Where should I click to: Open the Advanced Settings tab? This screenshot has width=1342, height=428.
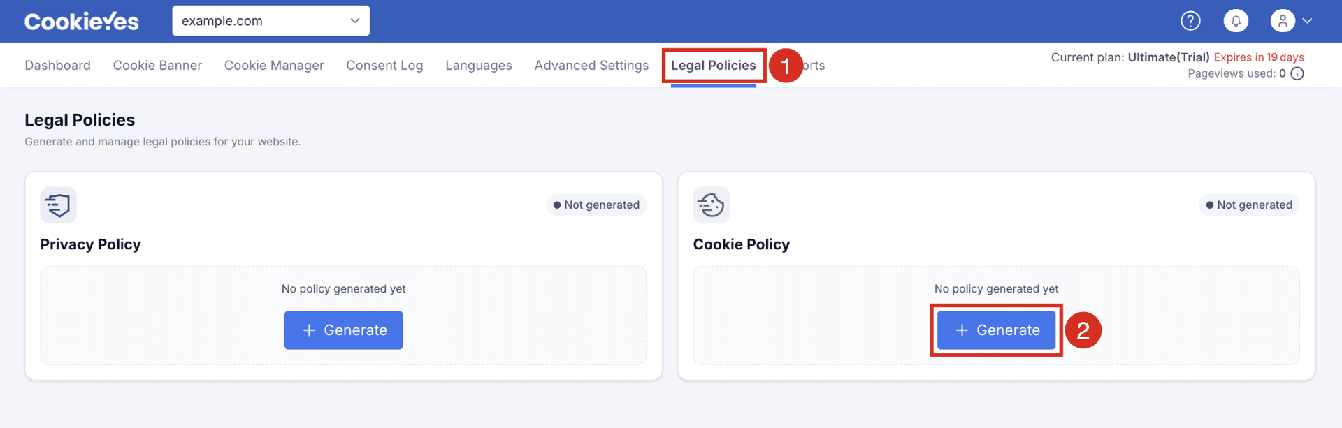[x=591, y=65]
